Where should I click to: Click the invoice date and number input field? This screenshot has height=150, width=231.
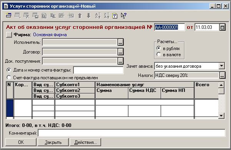(x=98, y=70)
